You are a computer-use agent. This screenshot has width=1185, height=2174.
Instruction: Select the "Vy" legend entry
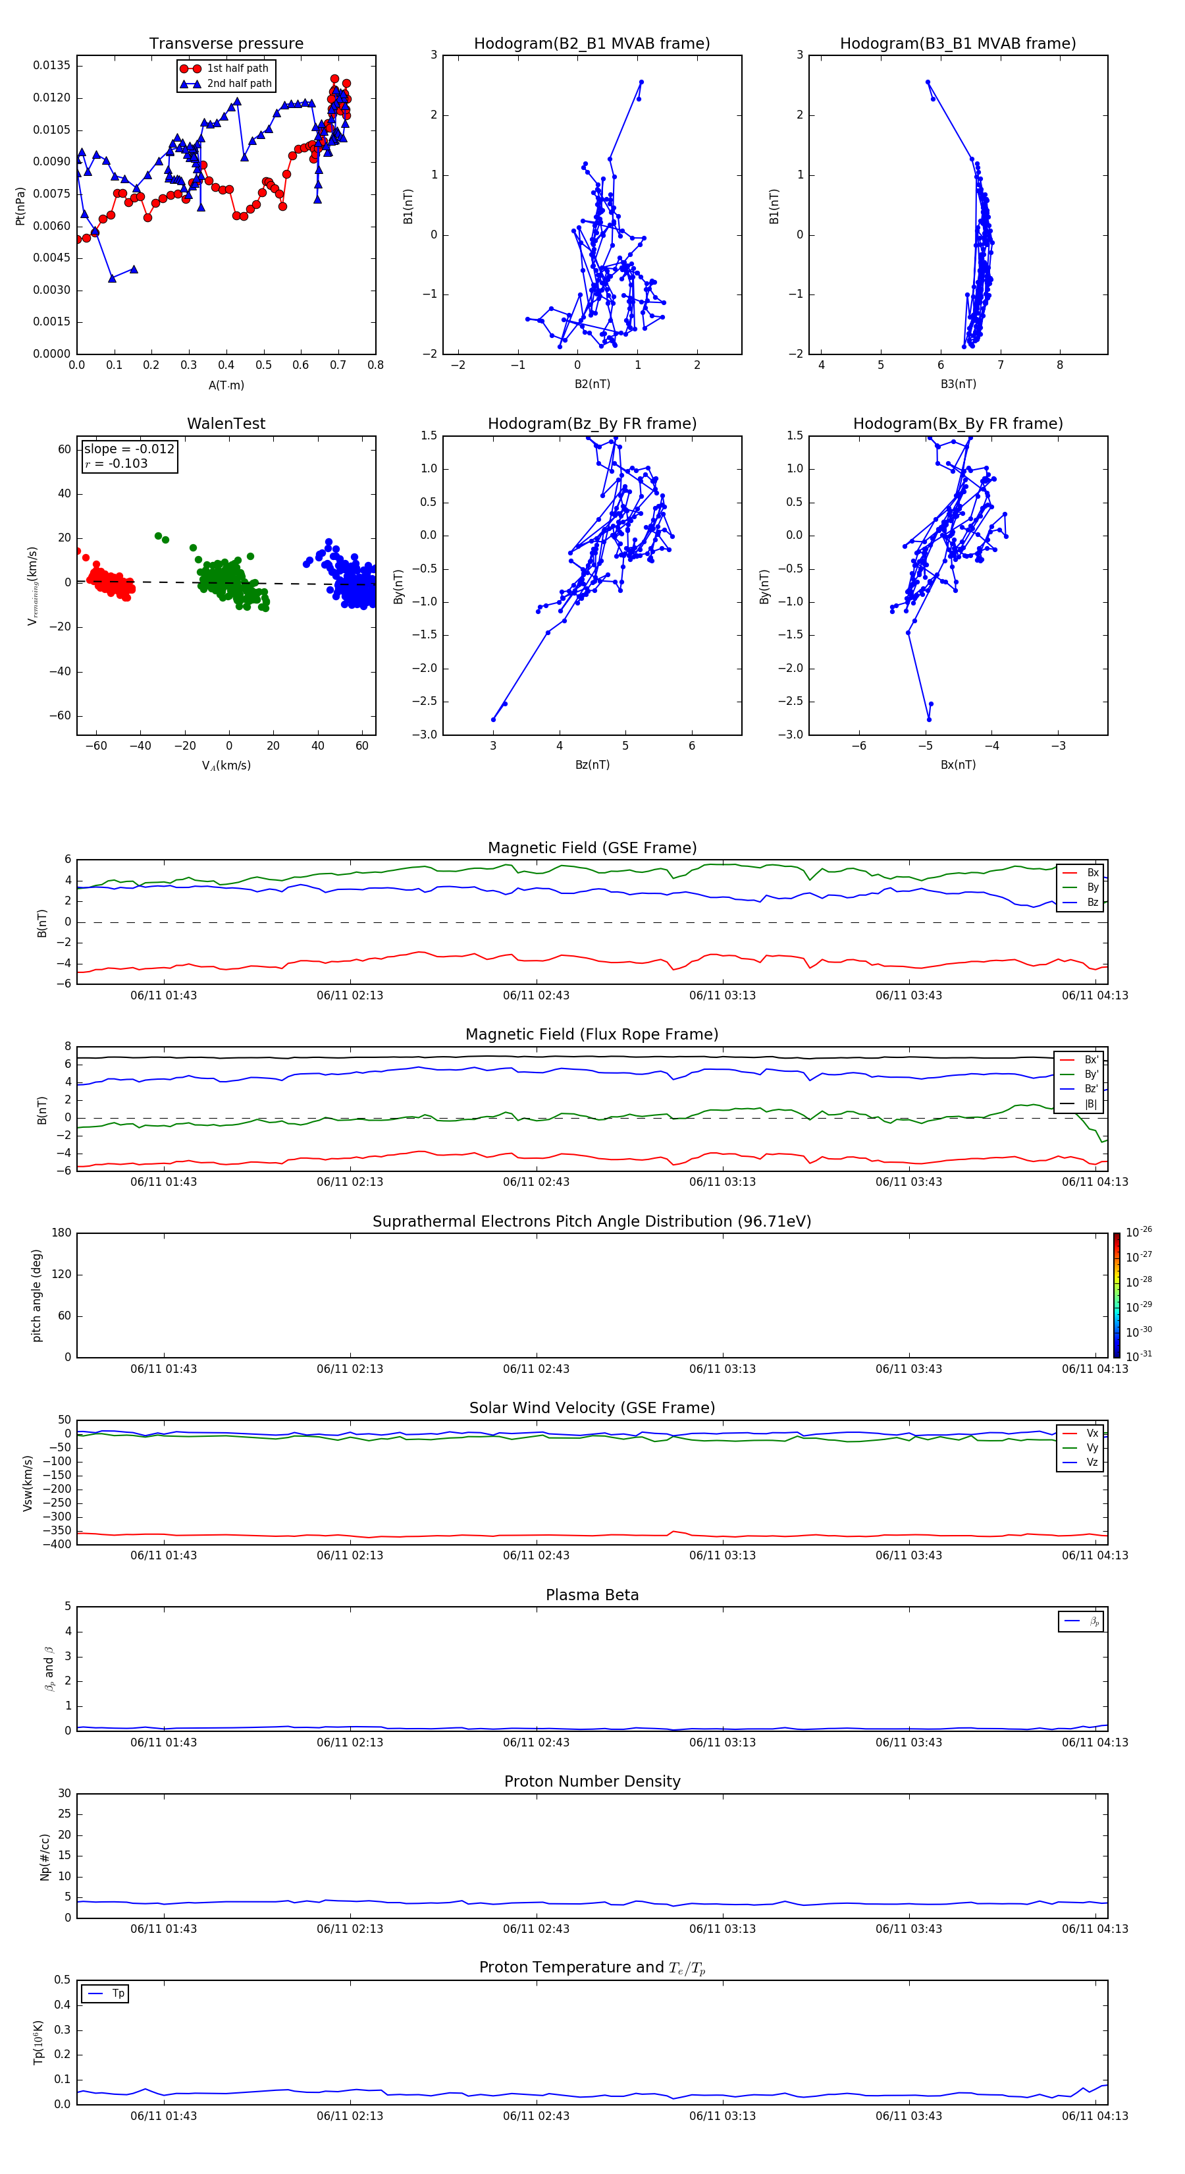(1080, 1448)
